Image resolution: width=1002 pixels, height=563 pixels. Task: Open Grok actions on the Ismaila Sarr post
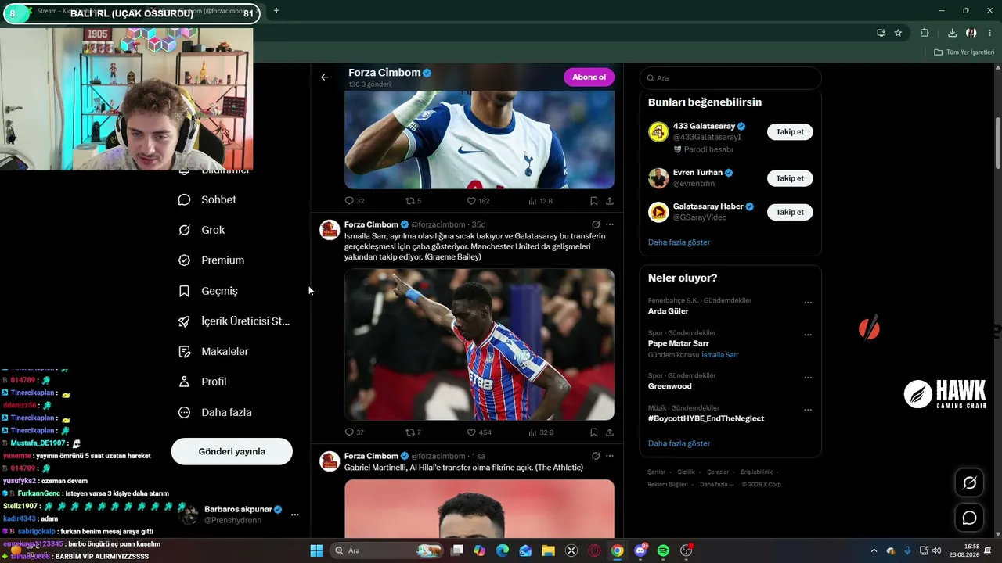[596, 224]
